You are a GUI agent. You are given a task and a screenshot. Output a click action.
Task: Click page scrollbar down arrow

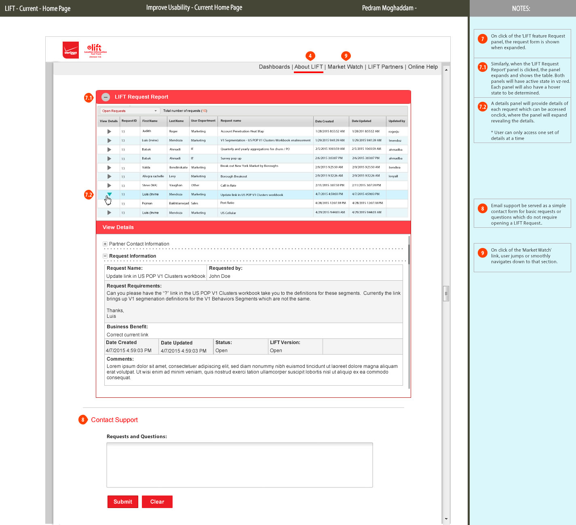tap(446, 519)
